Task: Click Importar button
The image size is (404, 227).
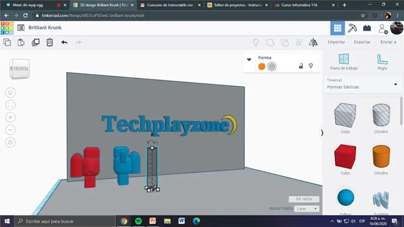Action: coord(336,42)
